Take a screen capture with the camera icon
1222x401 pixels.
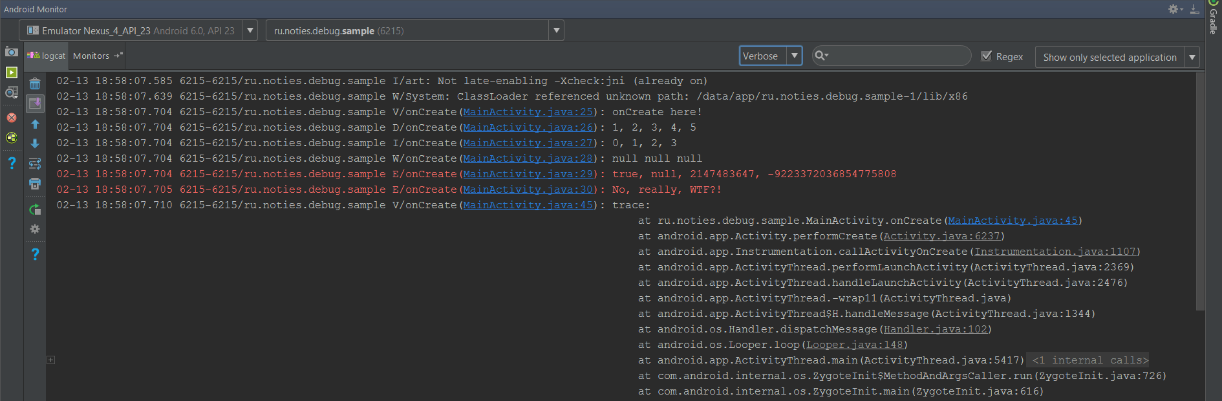click(x=11, y=52)
